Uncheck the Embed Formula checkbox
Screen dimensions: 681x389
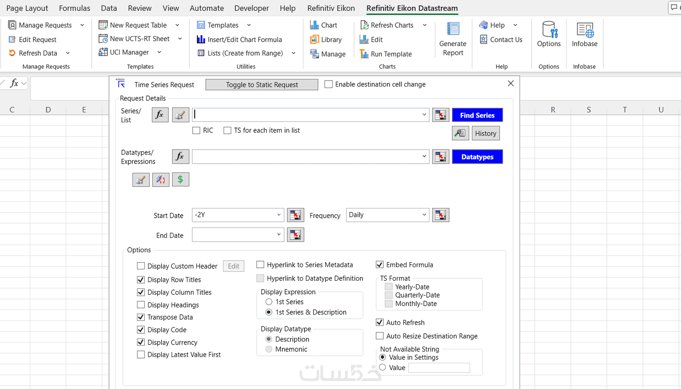(380, 265)
